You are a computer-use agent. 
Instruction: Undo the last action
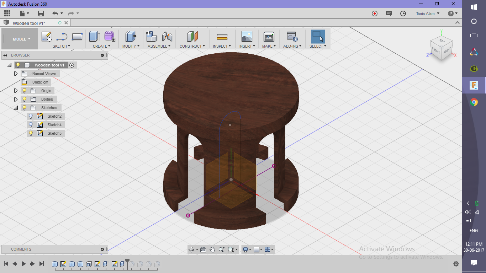[x=55, y=14]
